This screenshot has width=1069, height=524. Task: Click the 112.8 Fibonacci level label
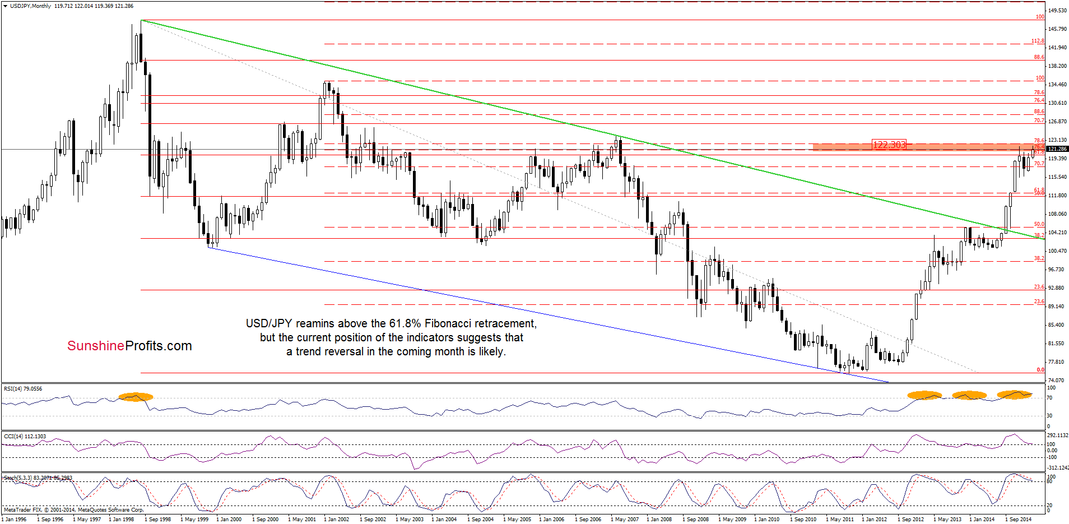point(1038,41)
